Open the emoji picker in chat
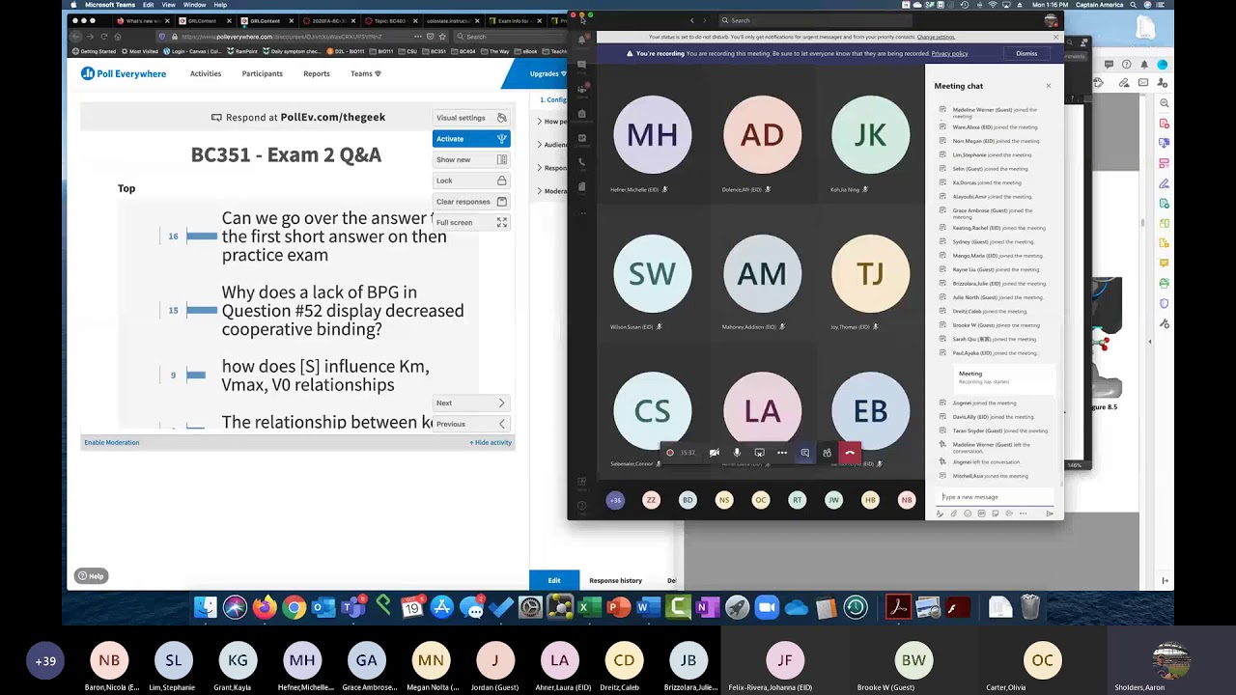This screenshot has height=695, width=1236. click(x=968, y=514)
